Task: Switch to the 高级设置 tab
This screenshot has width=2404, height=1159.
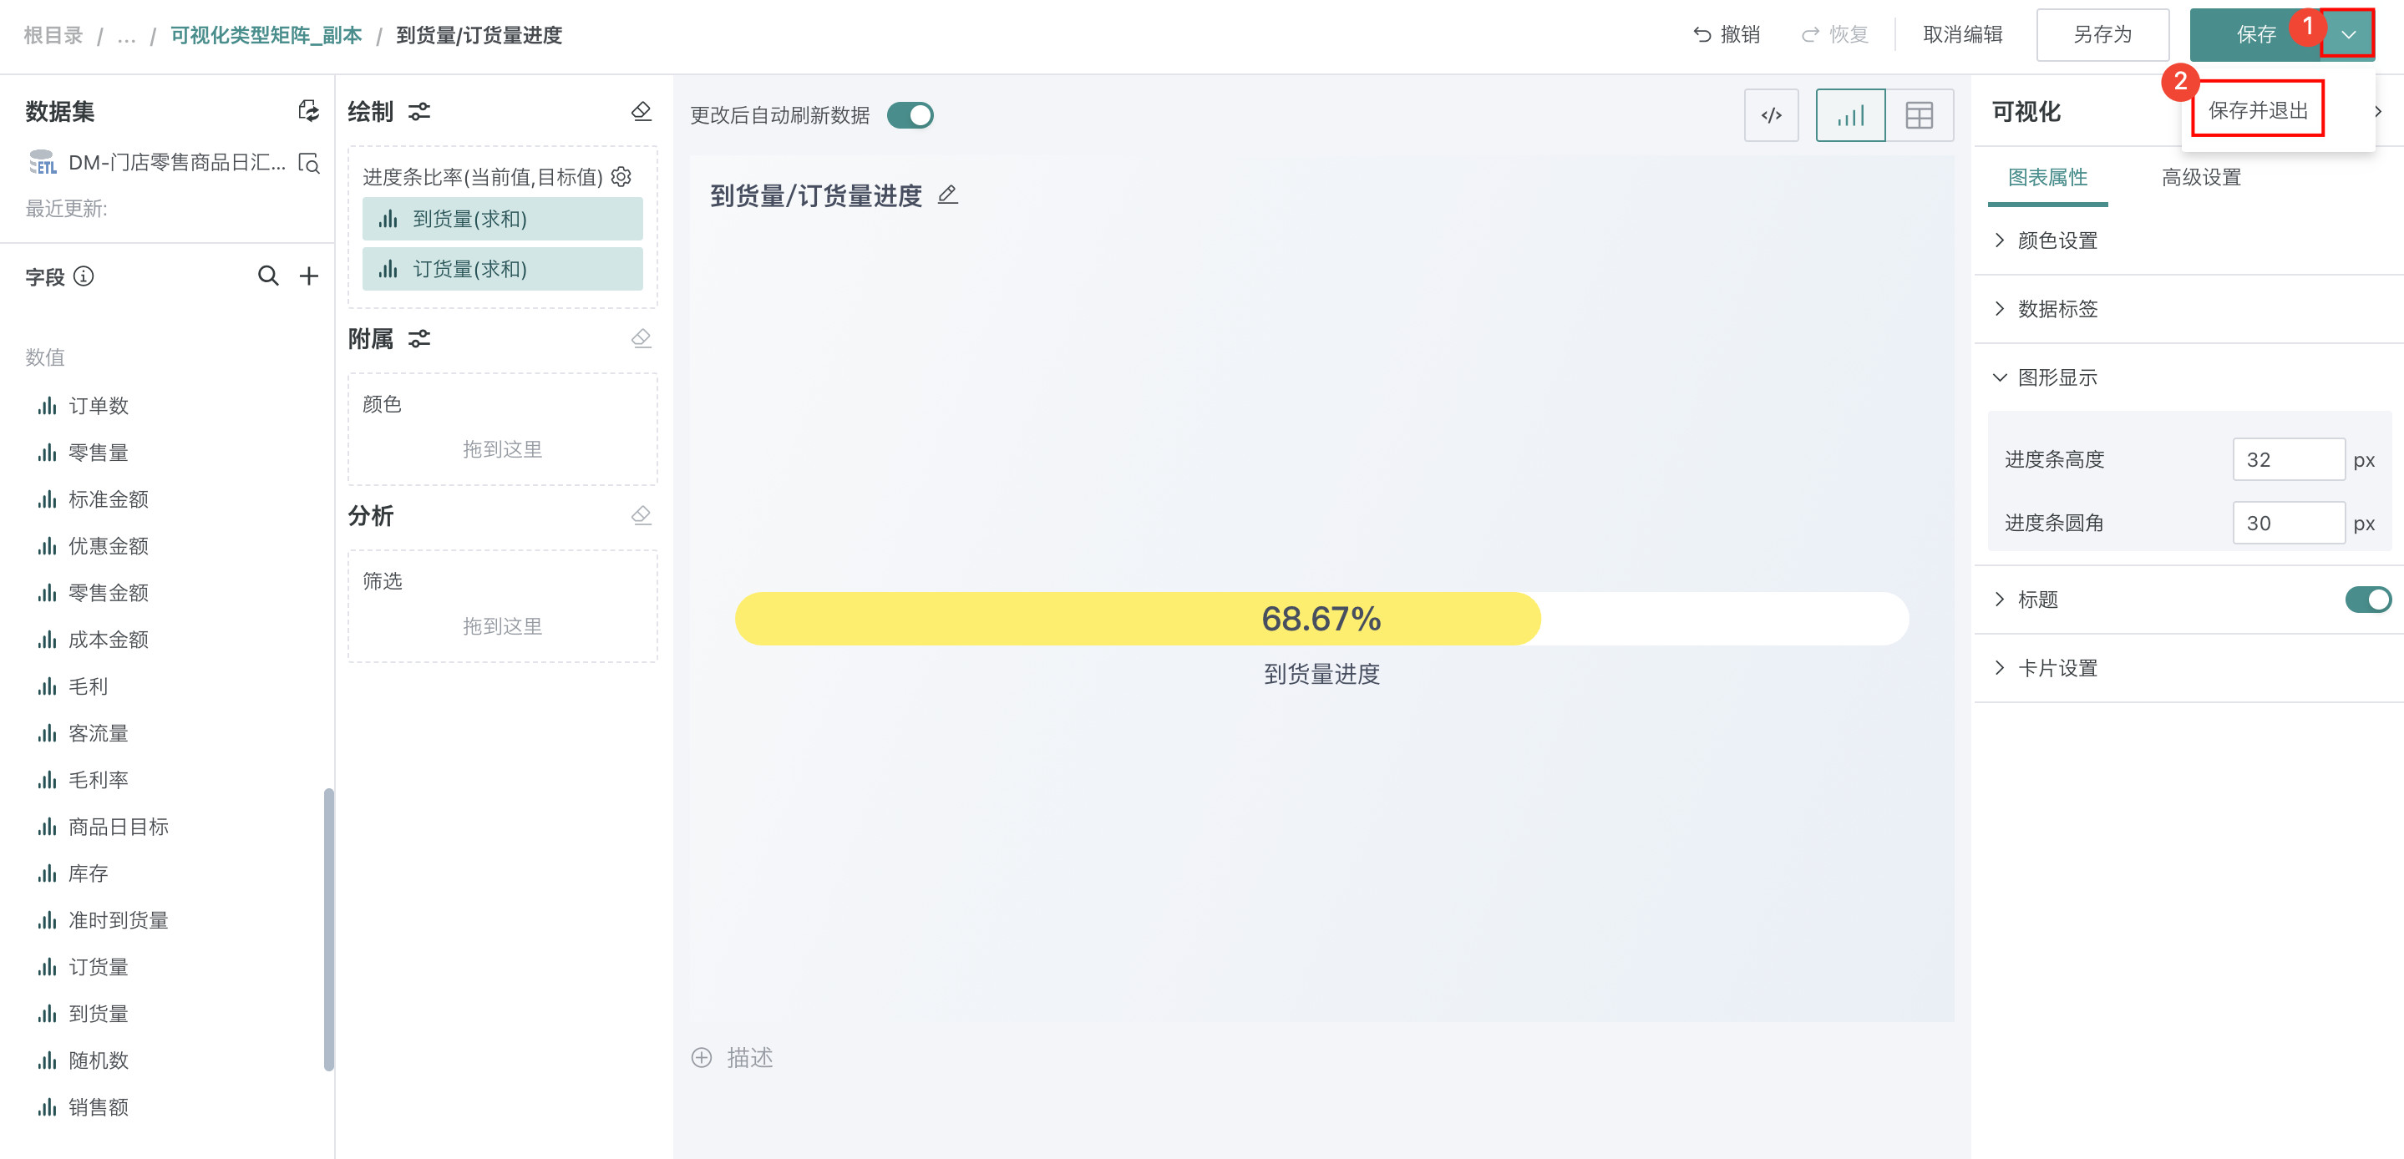Action: coord(2200,177)
